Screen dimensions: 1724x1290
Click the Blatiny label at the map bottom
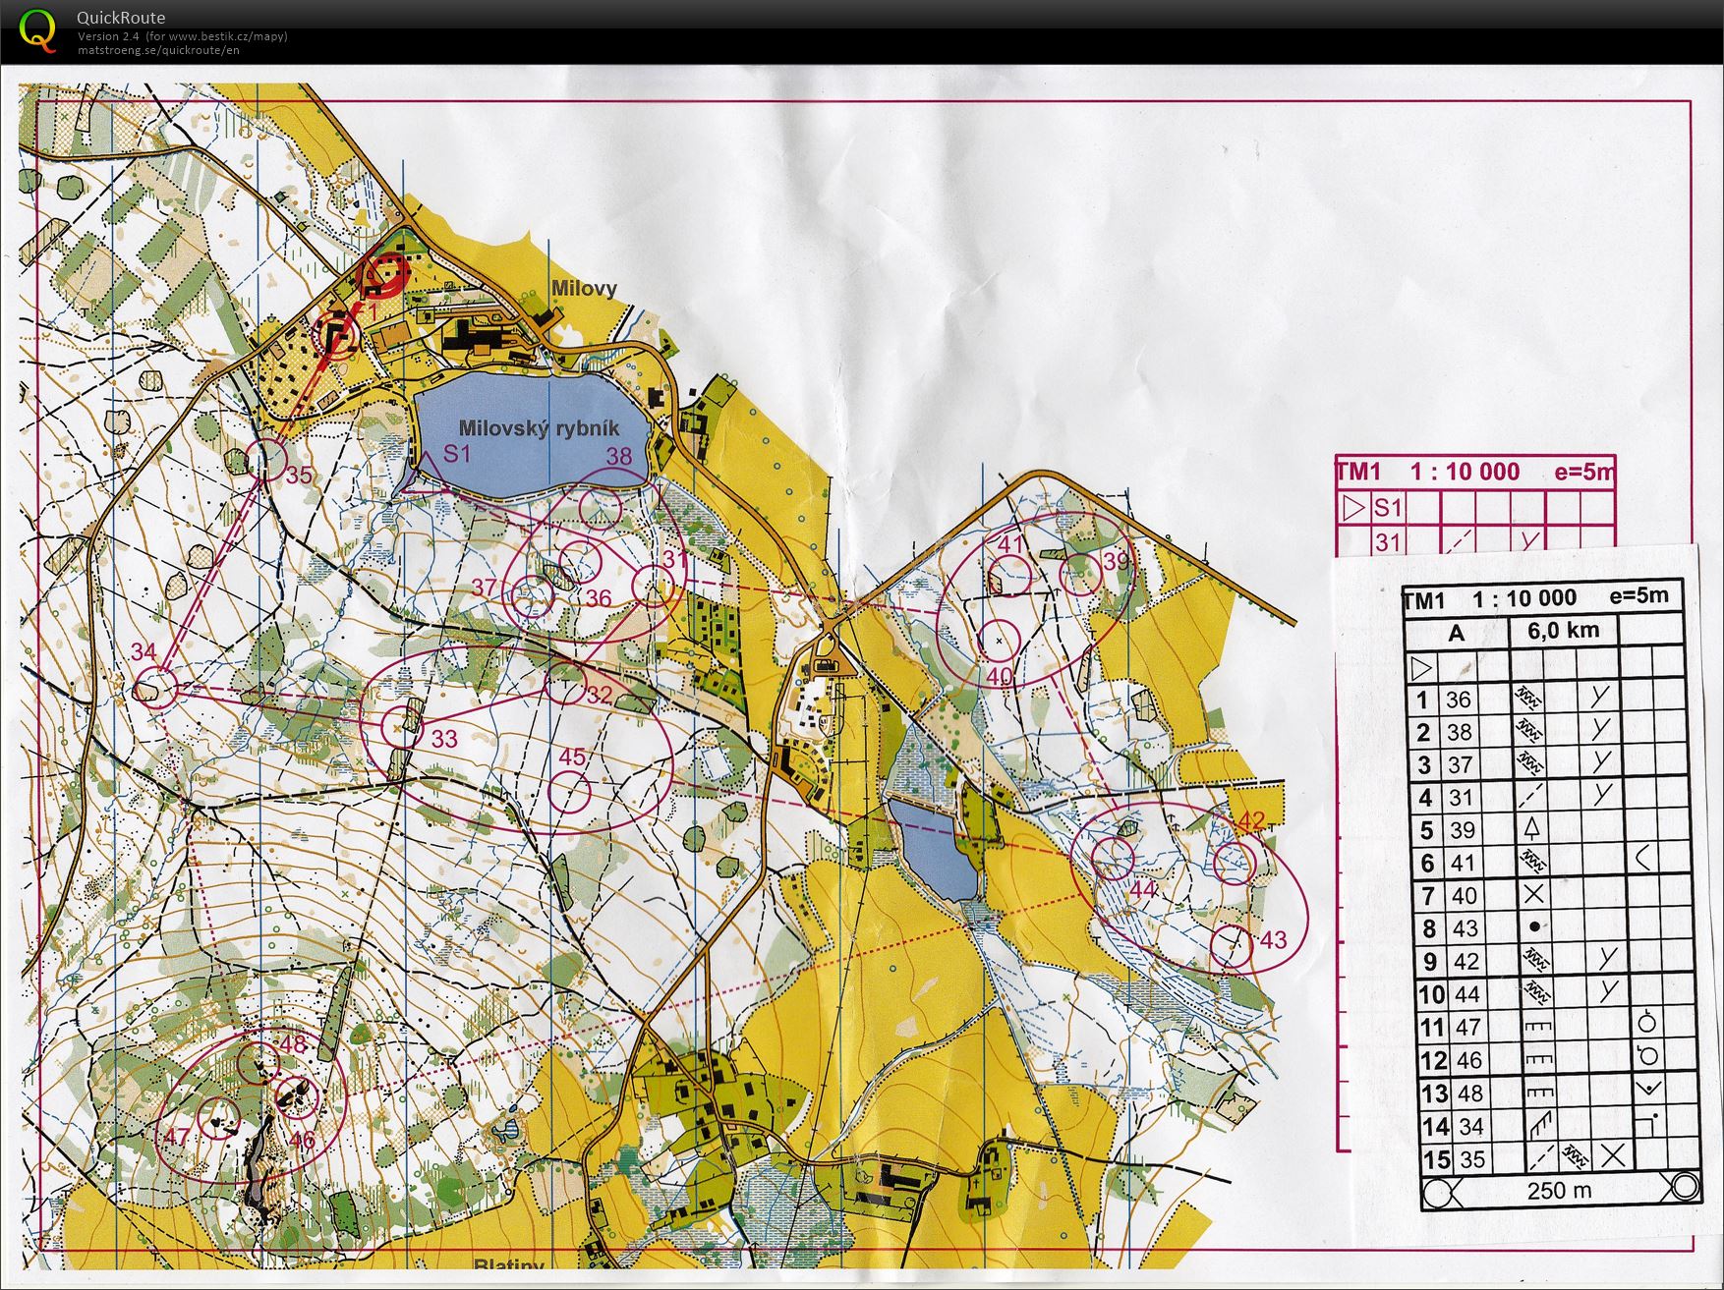508,1264
